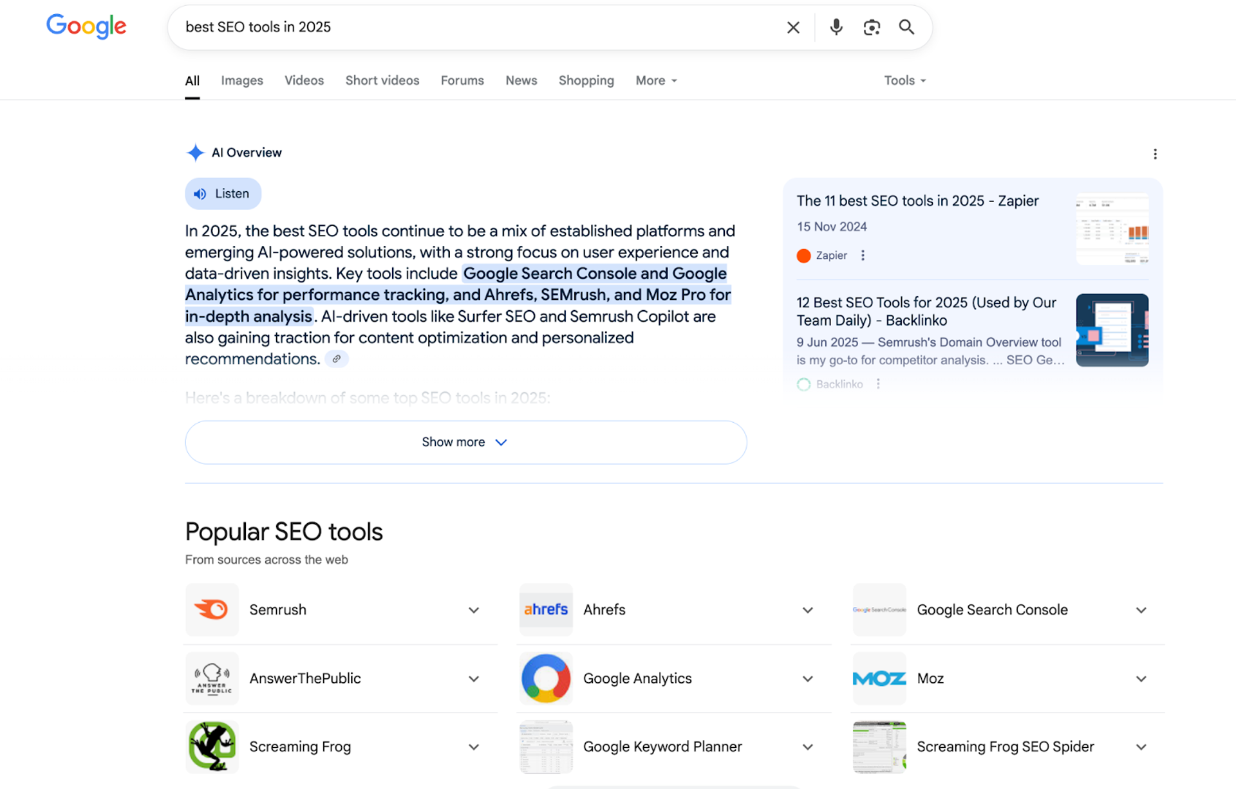The width and height of the screenshot is (1236, 789).
Task: Expand AI Overview with Show more
Action: [465, 442]
